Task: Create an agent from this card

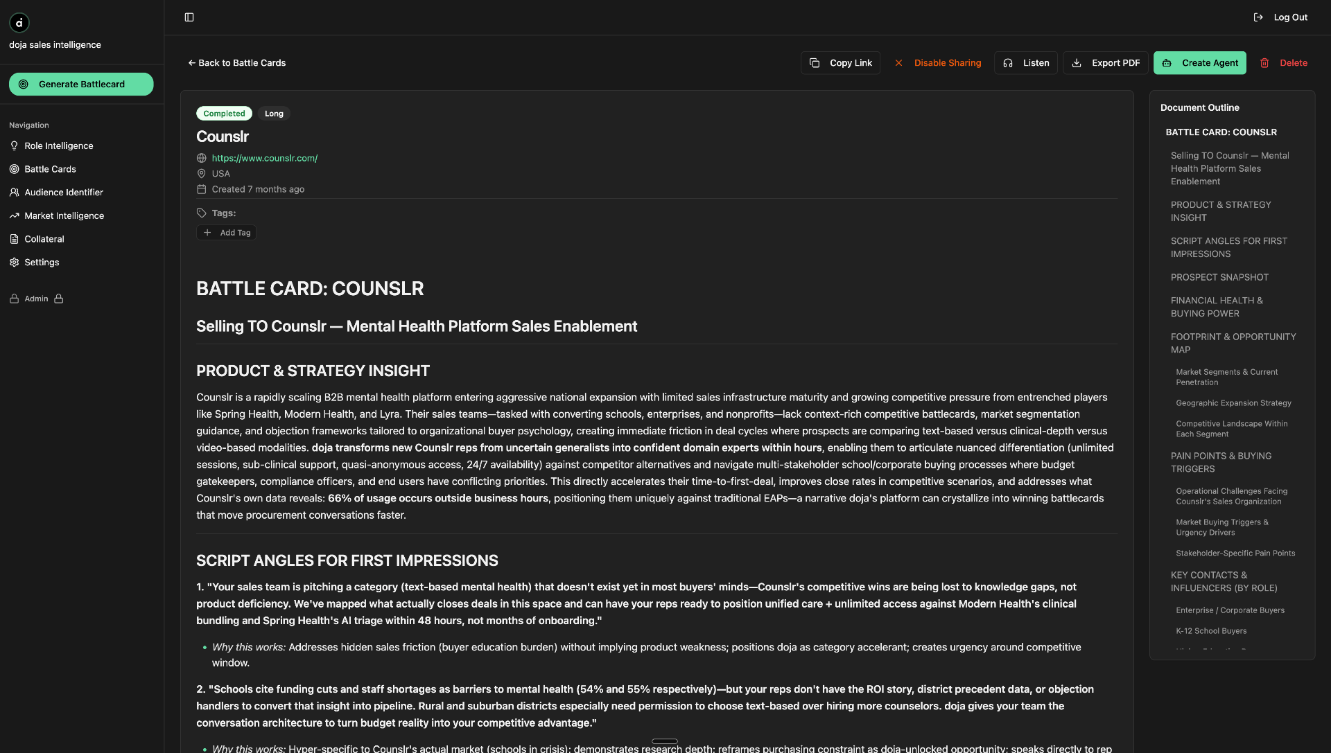Action: 1200,63
